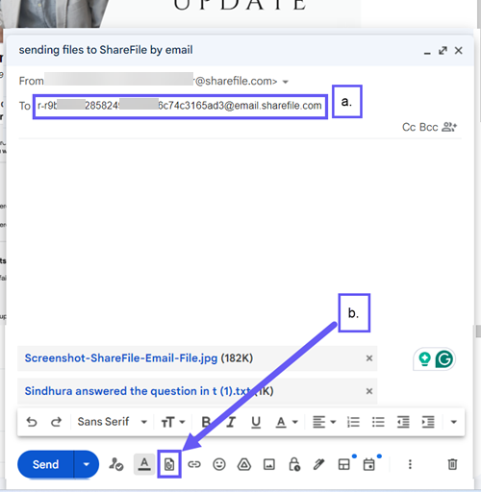The image size is (481, 492).
Task: Apply numbered list formatting
Action: [x=353, y=422]
